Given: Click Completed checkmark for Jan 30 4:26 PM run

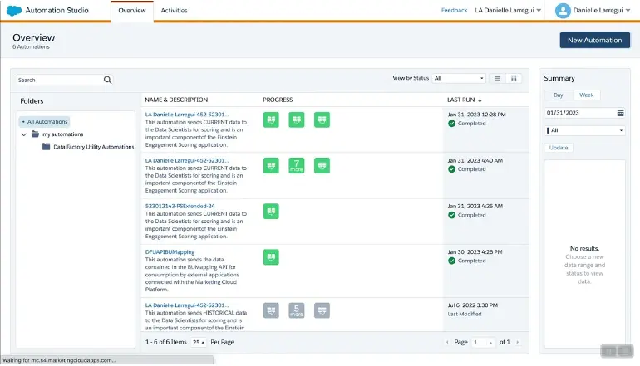Looking at the screenshot, I should point(451,261).
